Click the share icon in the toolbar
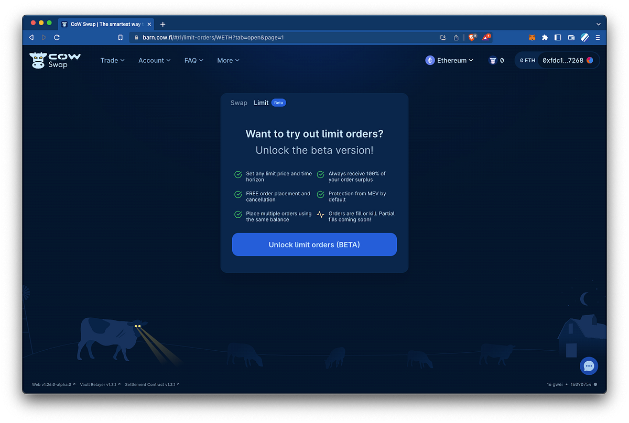Image resolution: width=629 pixels, height=423 pixels. [456, 37]
